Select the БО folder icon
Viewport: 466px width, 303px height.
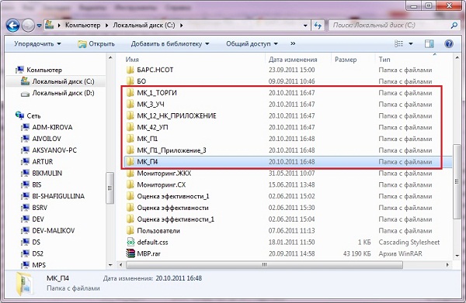tap(130, 81)
